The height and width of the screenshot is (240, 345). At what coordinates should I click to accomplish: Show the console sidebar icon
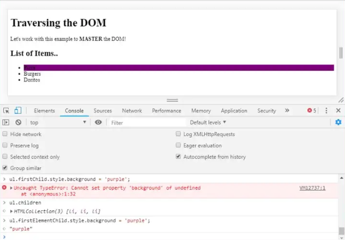[x=6, y=122]
